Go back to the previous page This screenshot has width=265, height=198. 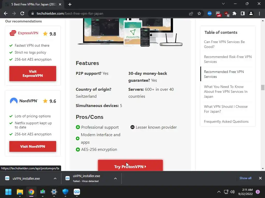point(6,13)
